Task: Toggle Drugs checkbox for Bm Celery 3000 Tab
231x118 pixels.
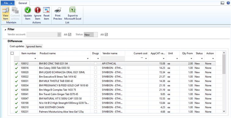Action: click(x=96, y=68)
